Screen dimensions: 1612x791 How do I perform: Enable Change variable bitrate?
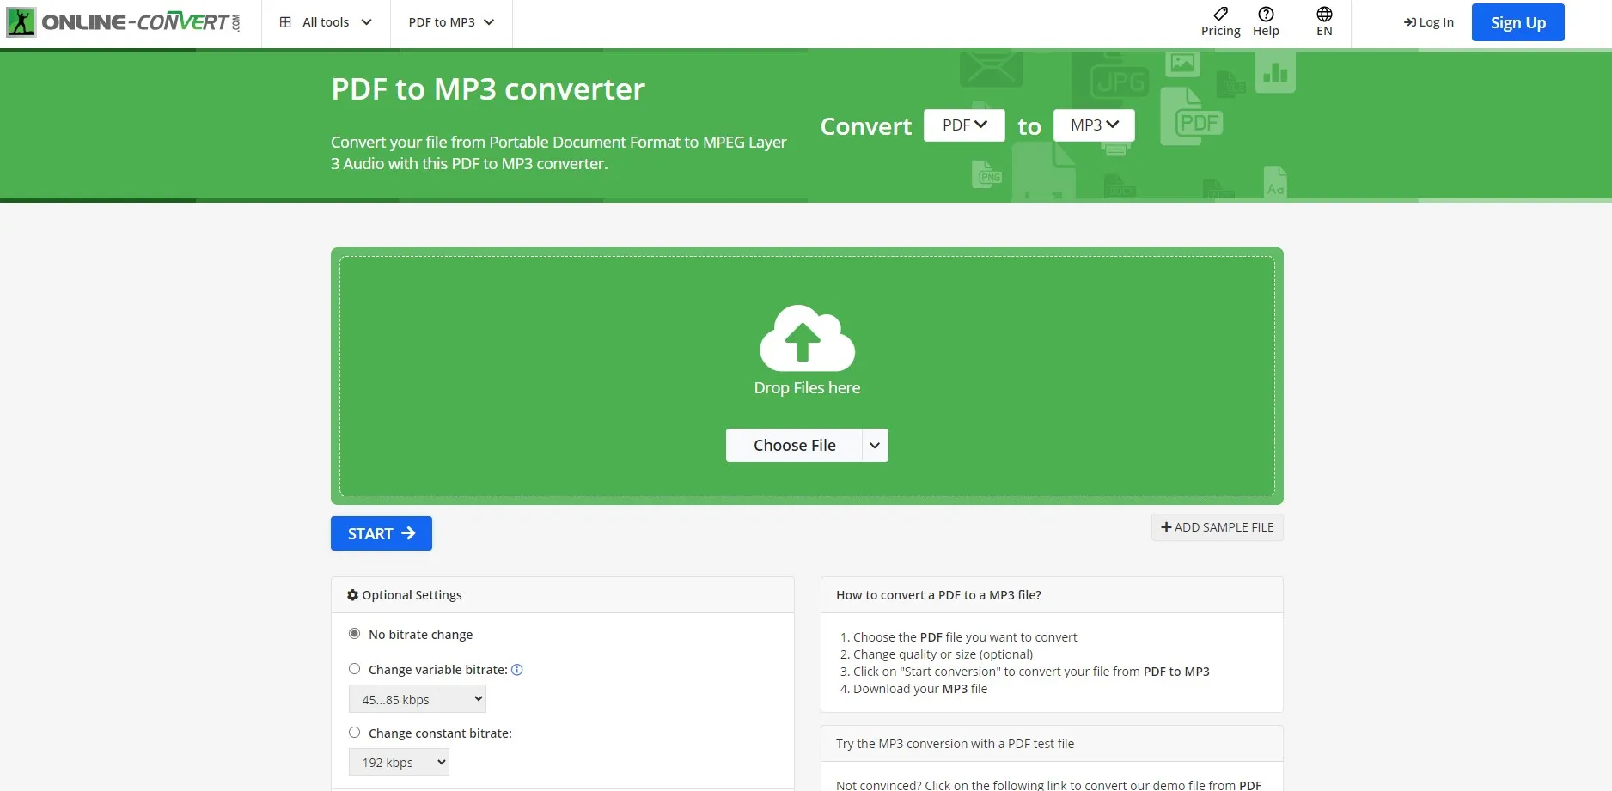click(x=354, y=668)
